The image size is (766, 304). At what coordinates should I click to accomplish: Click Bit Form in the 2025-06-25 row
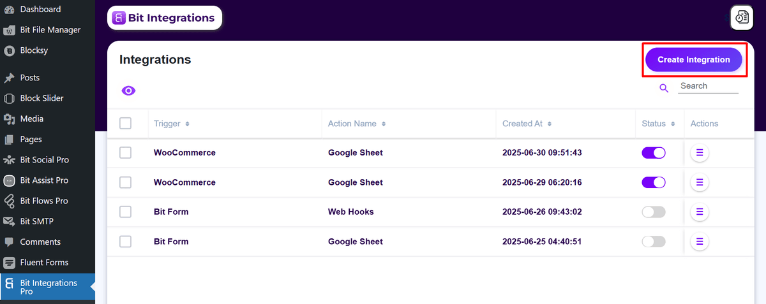[171, 242]
